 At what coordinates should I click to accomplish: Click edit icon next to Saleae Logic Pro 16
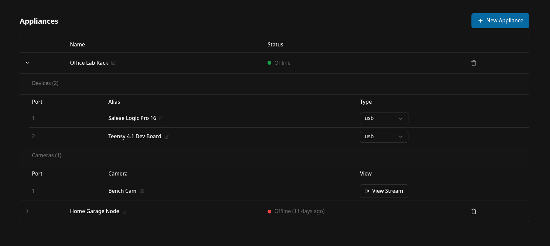pyautogui.click(x=162, y=118)
